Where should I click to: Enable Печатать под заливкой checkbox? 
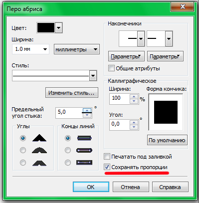(107, 157)
